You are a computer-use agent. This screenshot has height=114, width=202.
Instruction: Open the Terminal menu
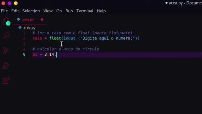pyautogui.click(x=85, y=11)
